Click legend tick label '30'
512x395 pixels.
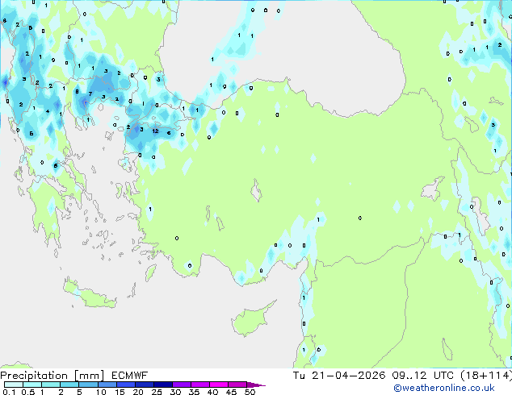175,392
